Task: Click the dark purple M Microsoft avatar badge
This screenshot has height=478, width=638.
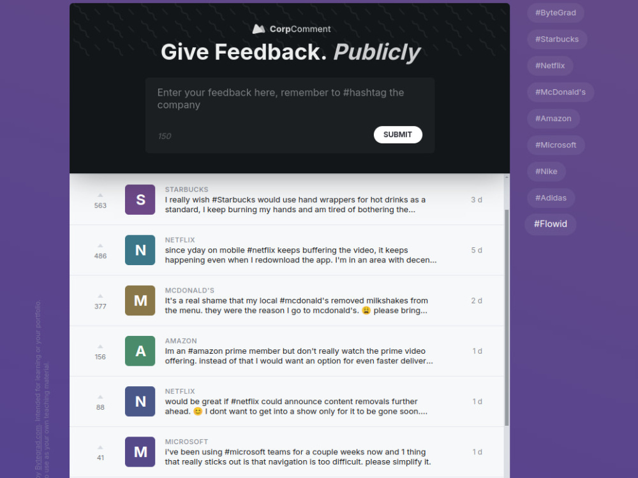Action: [140, 452]
